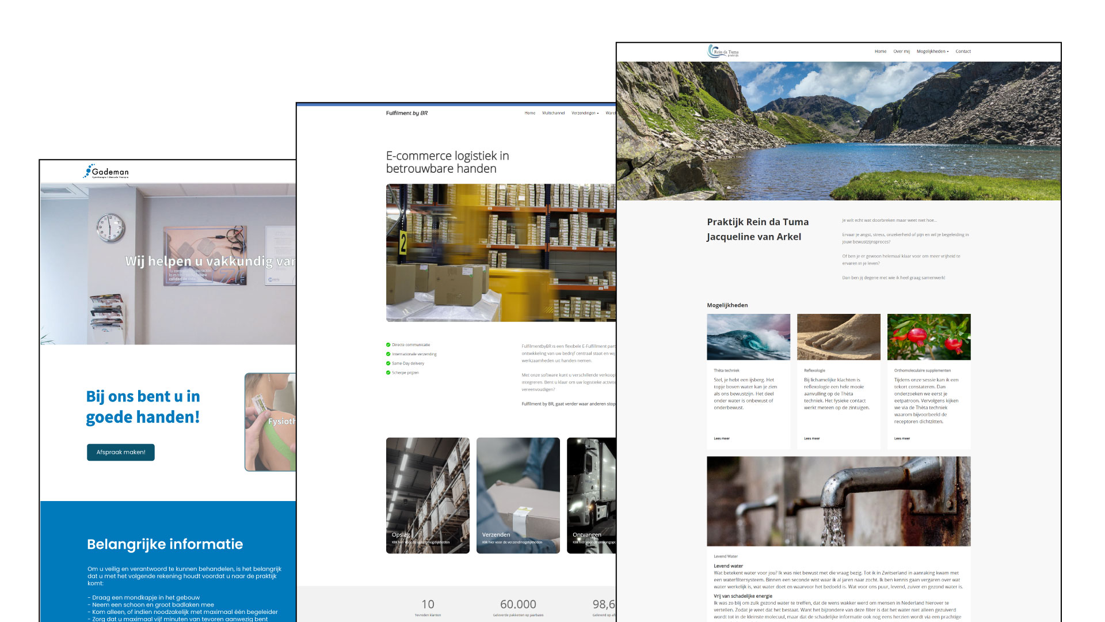Click the Fulfilment by BR logo

pyautogui.click(x=407, y=113)
